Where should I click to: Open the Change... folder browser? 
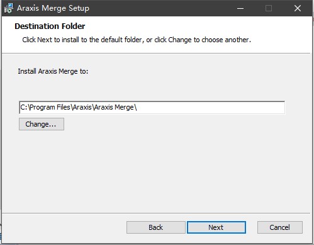click(42, 124)
